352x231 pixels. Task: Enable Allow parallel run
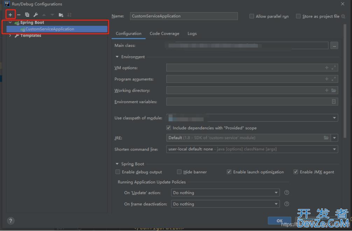[252, 16]
